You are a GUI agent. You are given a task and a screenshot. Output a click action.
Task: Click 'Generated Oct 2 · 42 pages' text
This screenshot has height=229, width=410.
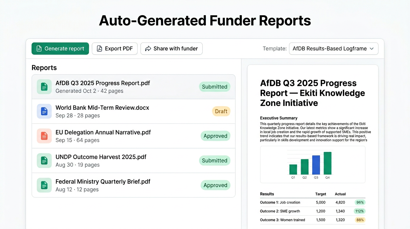click(x=89, y=91)
